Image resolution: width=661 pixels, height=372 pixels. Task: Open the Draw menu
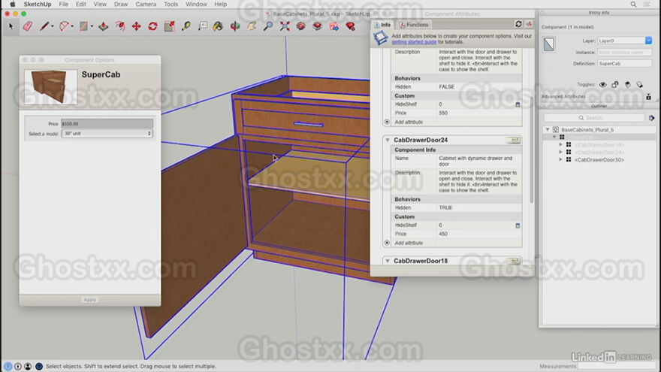point(121,5)
